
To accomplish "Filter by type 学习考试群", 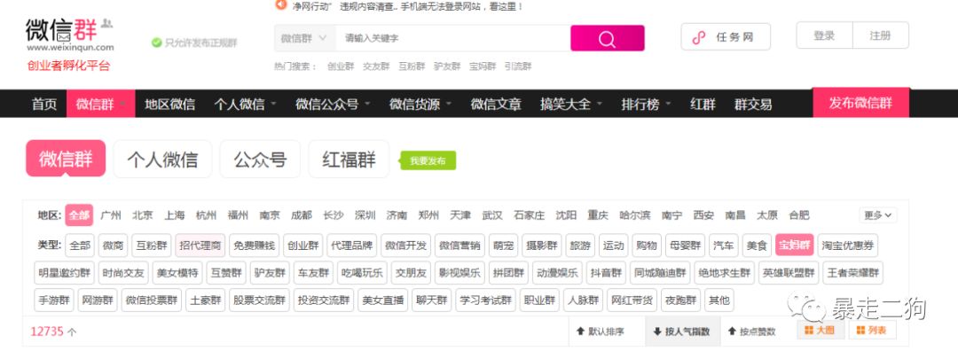I will (485, 300).
